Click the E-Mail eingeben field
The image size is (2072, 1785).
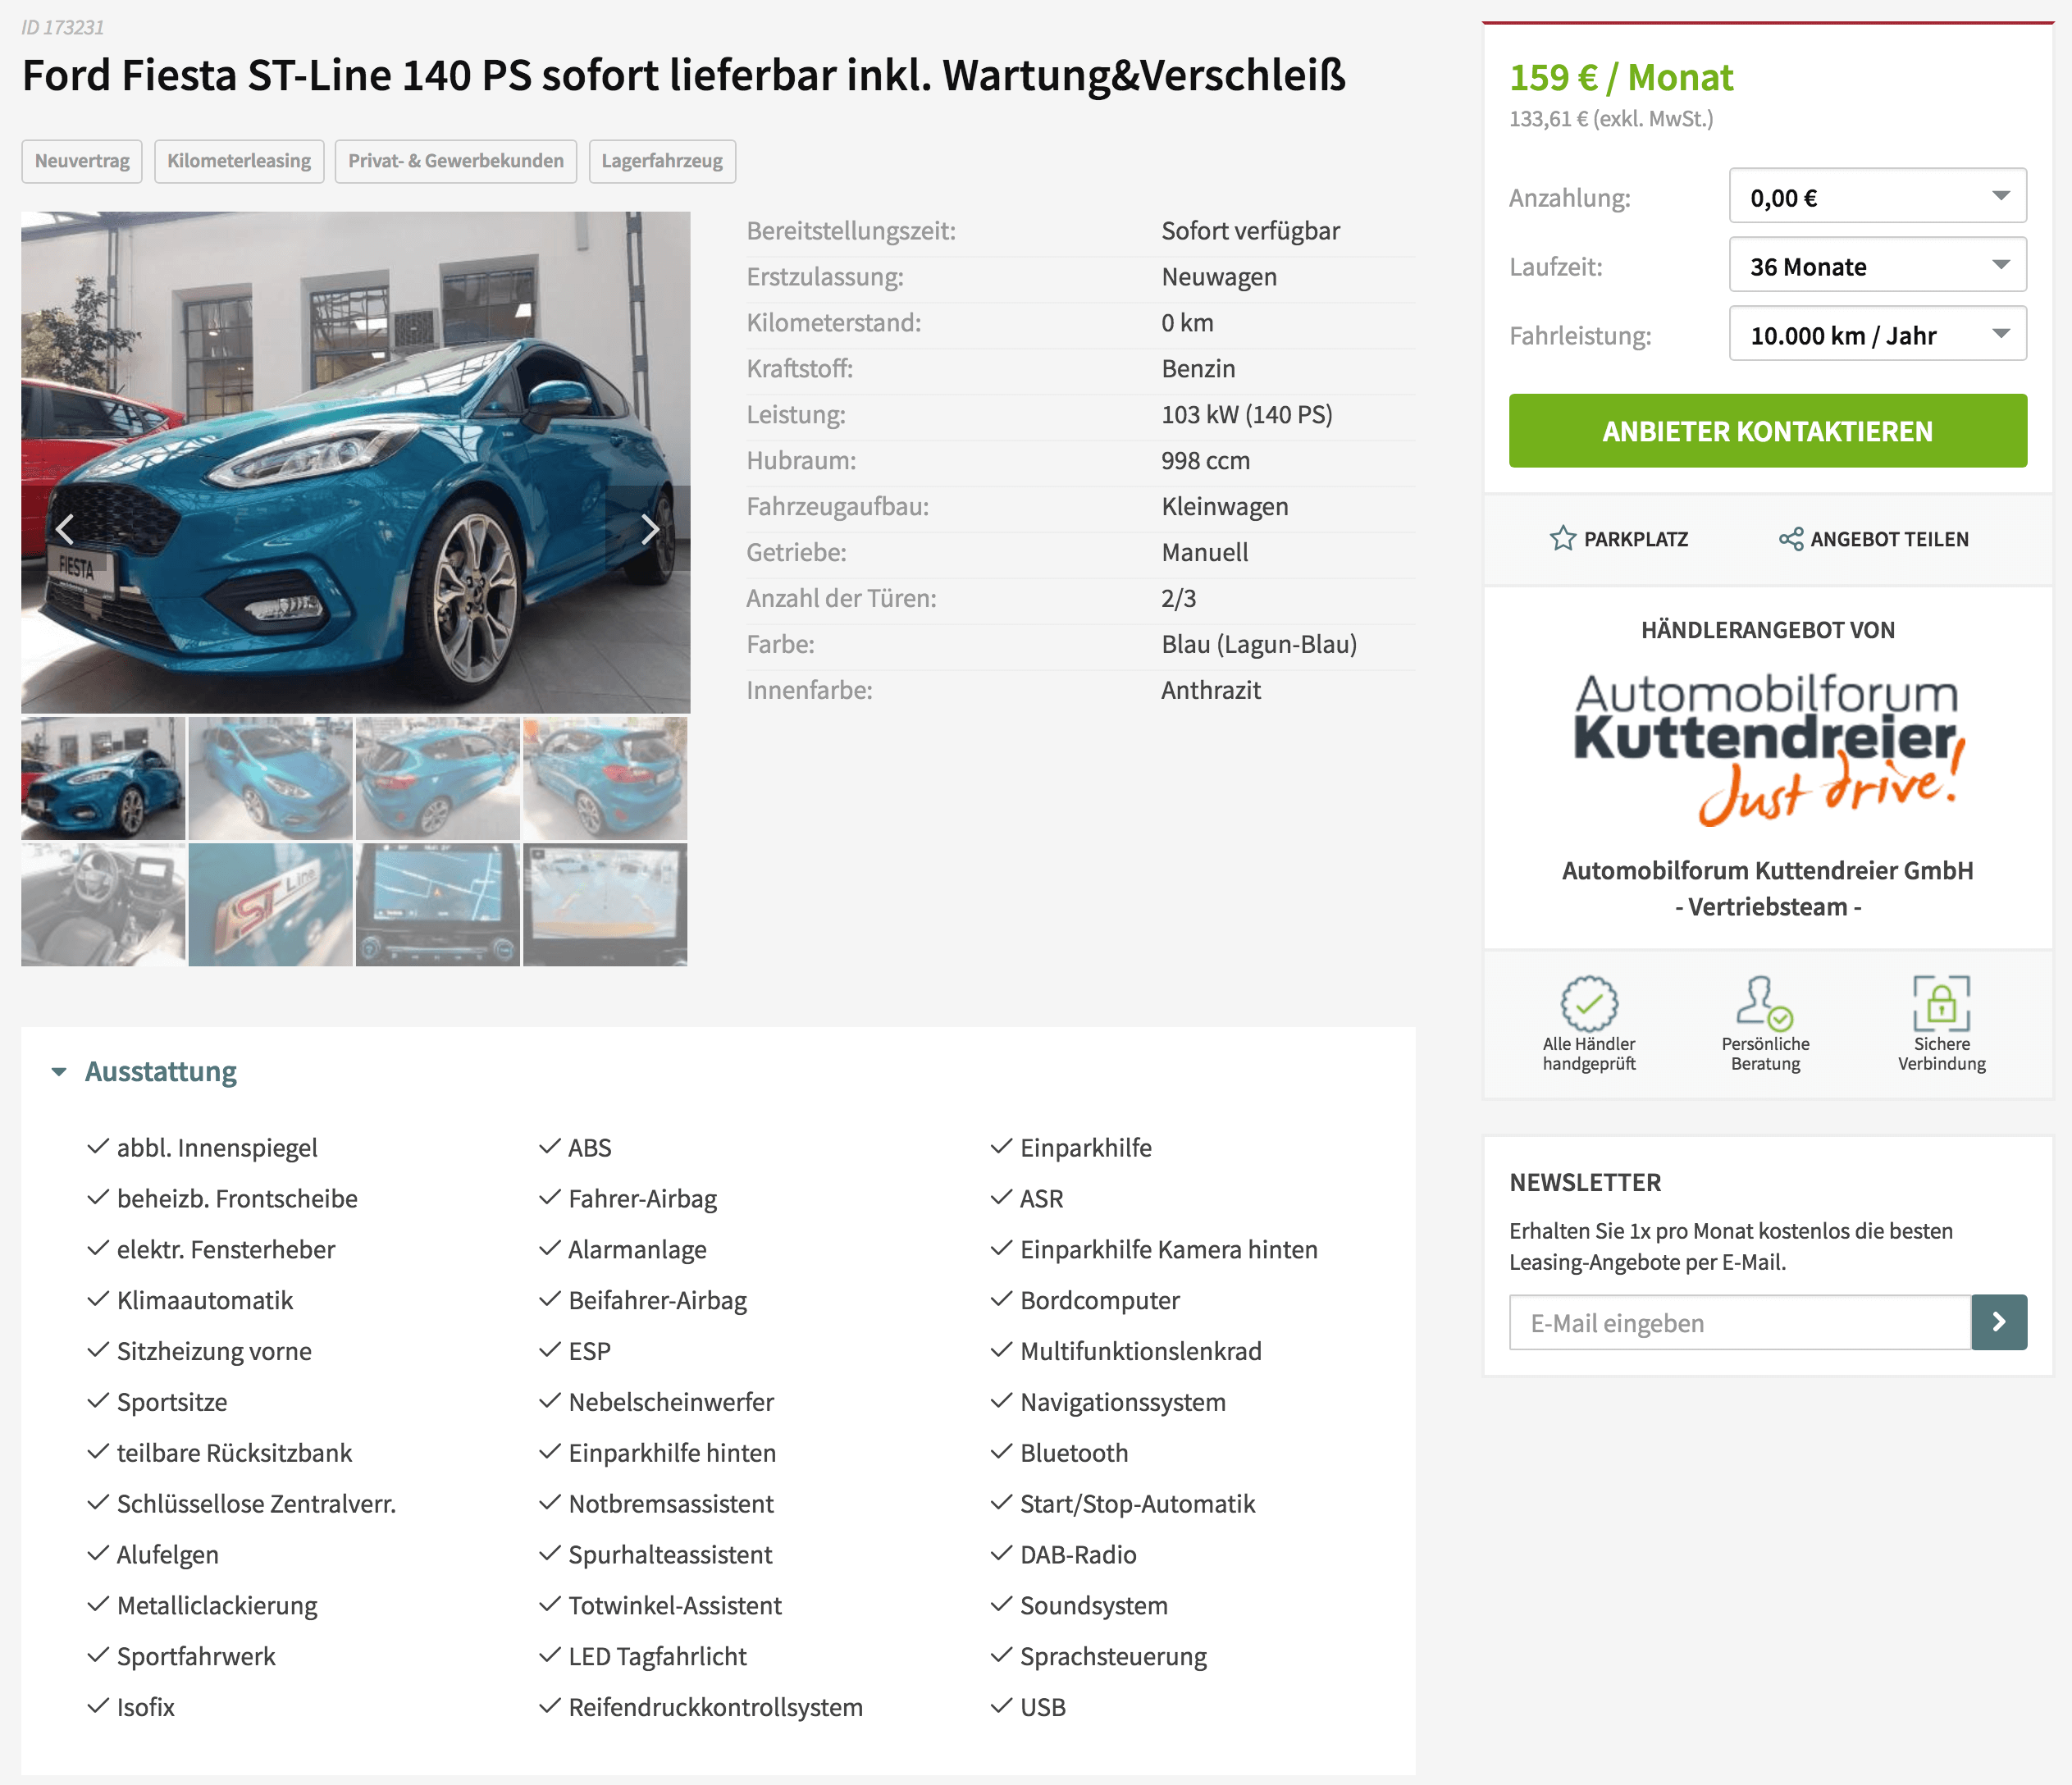coord(1740,1322)
